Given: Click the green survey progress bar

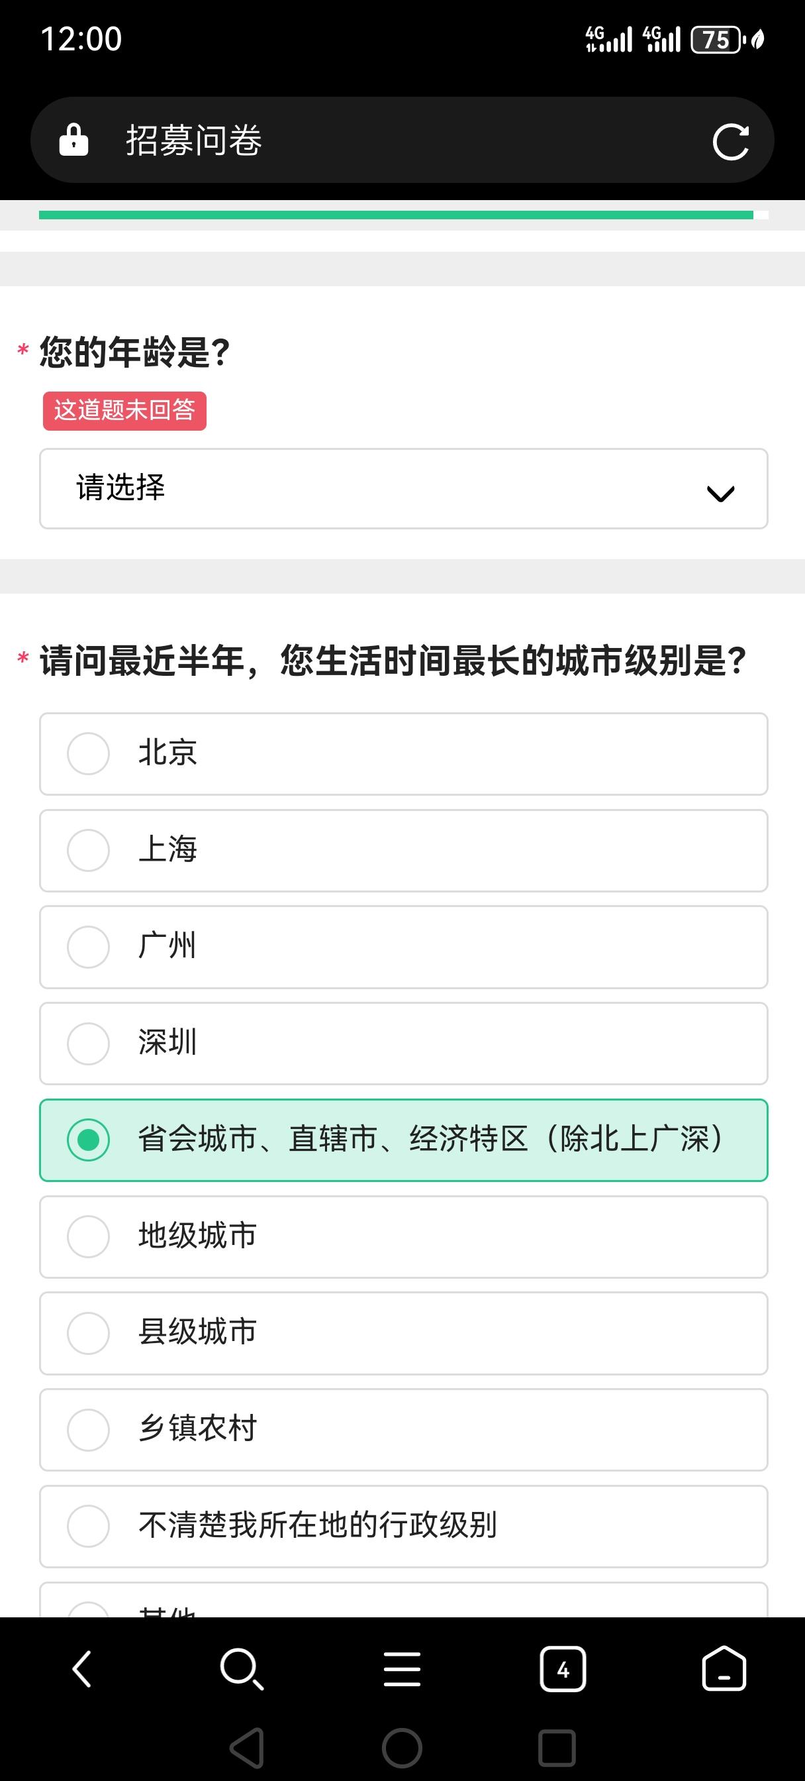Looking at the screenshot, I should tap(395, 215).
